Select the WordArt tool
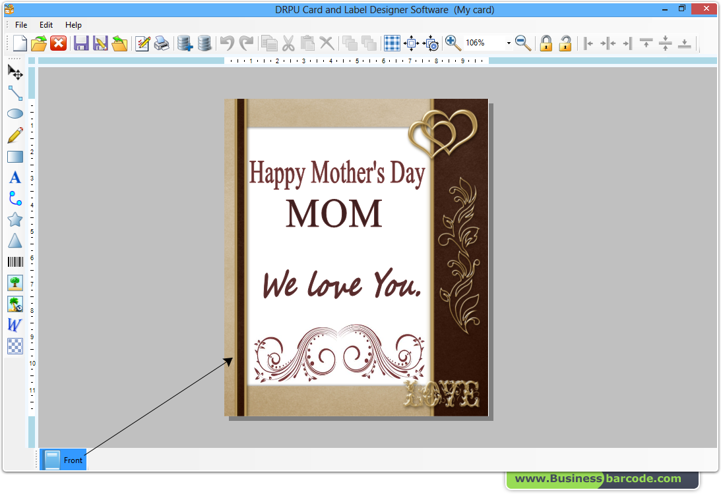This screenshot has height=494, width=721. click(15, 325)
